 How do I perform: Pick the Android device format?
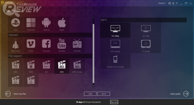click(46, 24)
